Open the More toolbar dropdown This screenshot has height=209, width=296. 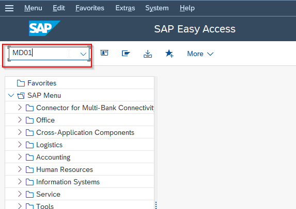click(200, 54)
